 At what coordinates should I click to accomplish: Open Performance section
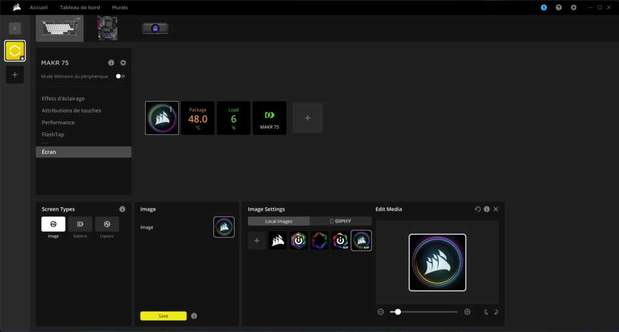point(58,122)
